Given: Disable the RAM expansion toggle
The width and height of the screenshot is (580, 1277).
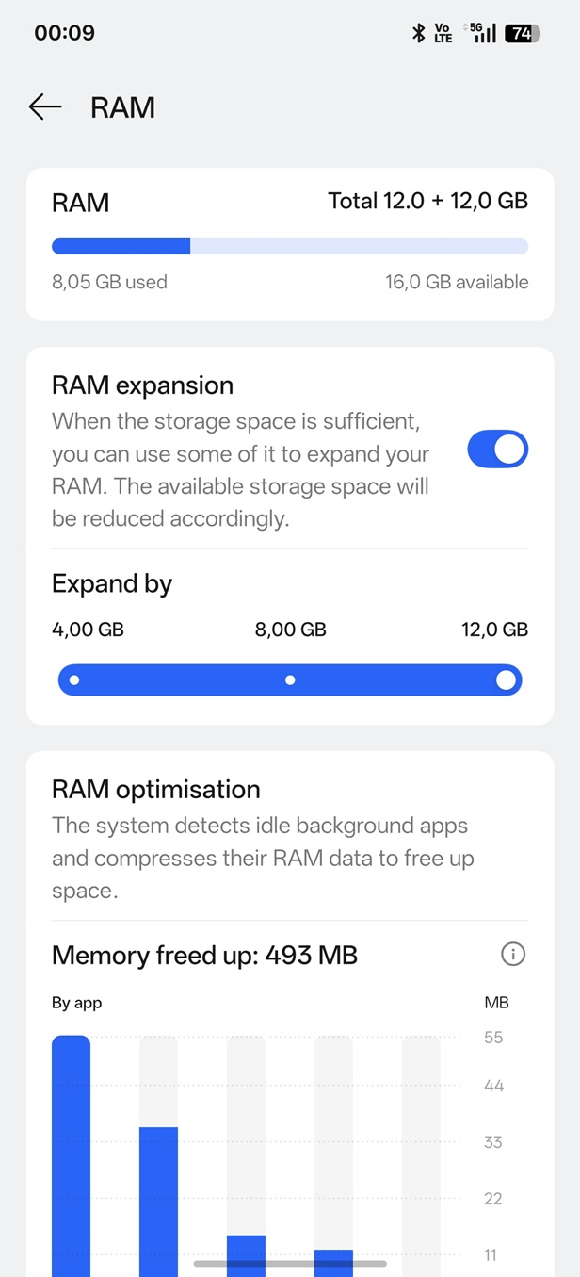Looking at the screenshot, I should (x=497, y=450).
